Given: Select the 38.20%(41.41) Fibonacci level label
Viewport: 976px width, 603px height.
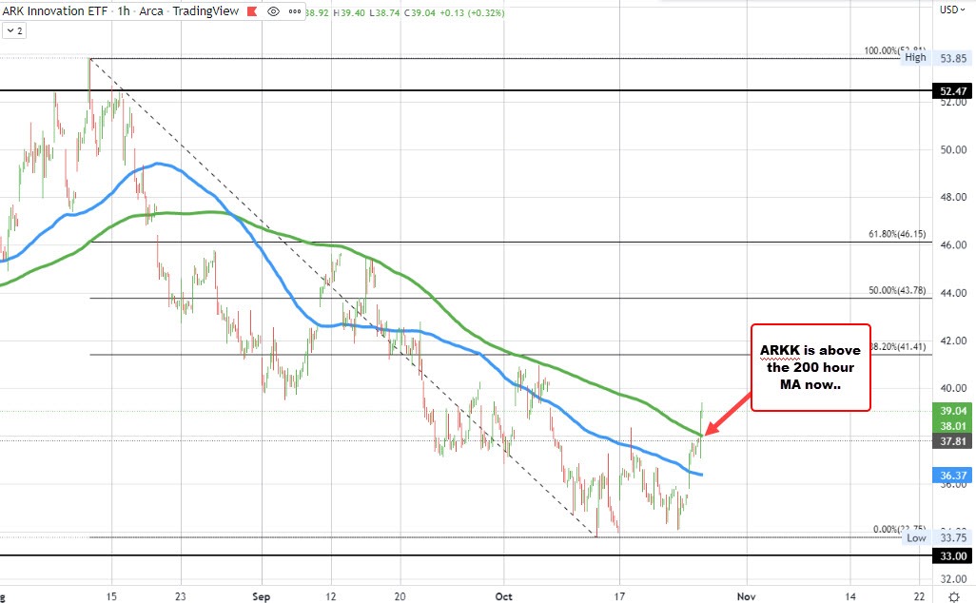Looking at the screenshot, I should [898, 346].
